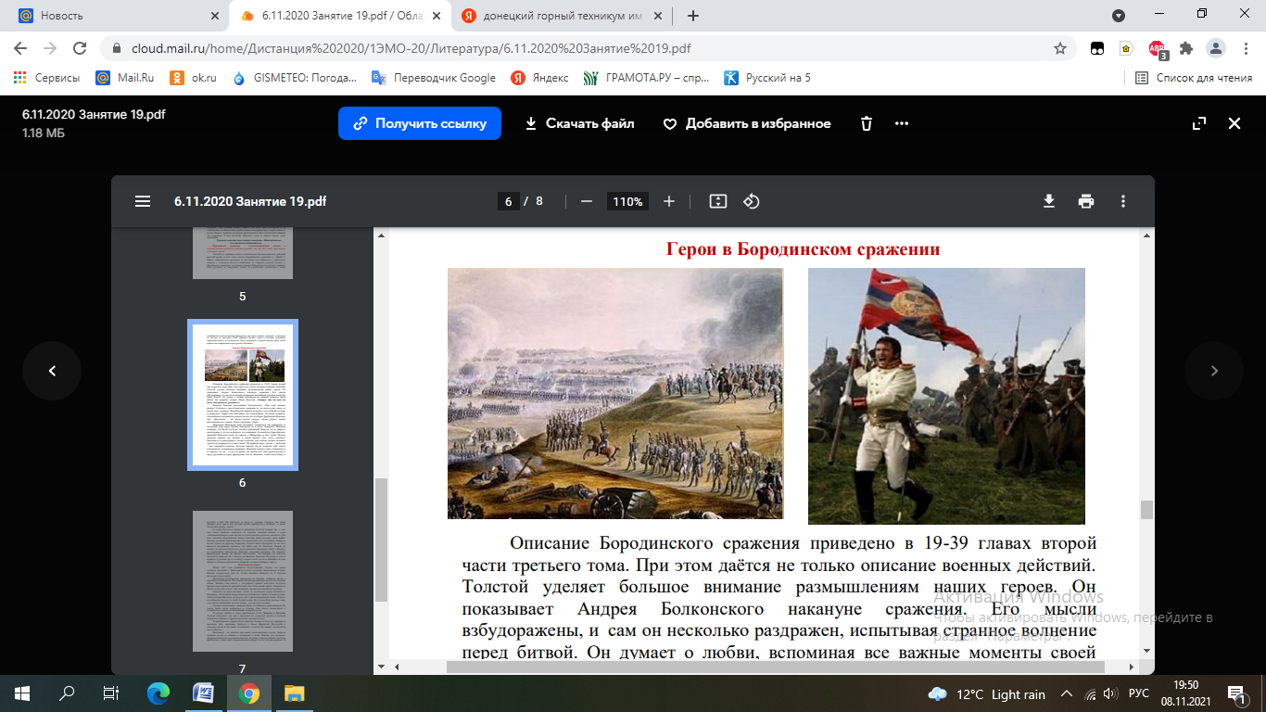Toggle the PDF sidebar hamburger menu
This screenshot has width=1266, height=712.
click(x=143, y=201)
